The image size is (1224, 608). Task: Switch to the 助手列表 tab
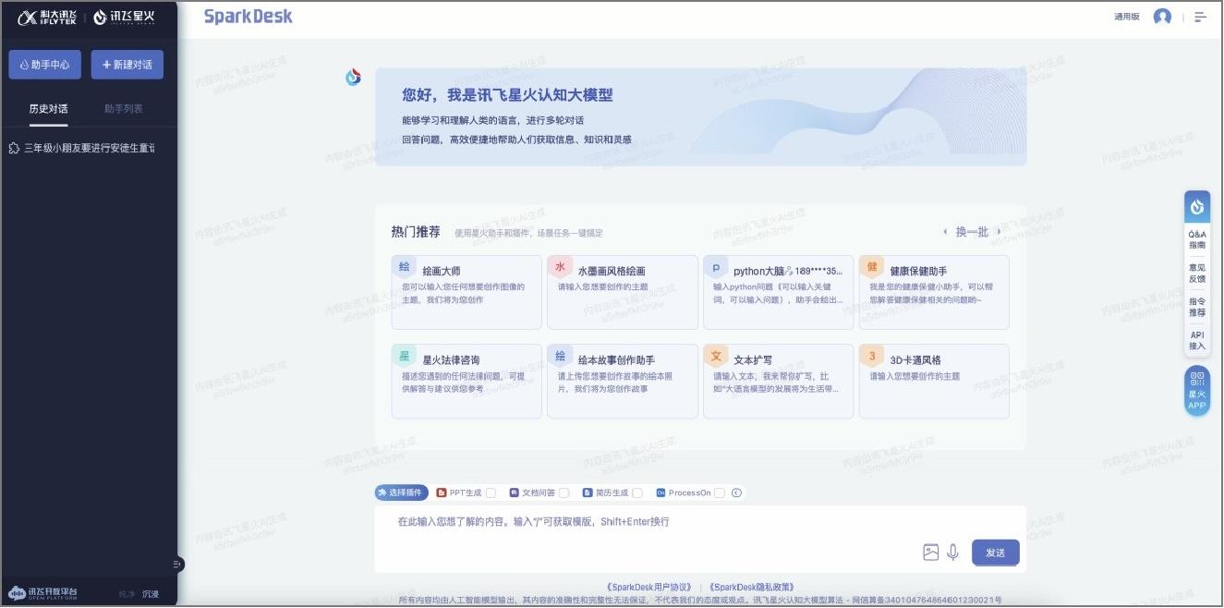(x=124, y=109)
